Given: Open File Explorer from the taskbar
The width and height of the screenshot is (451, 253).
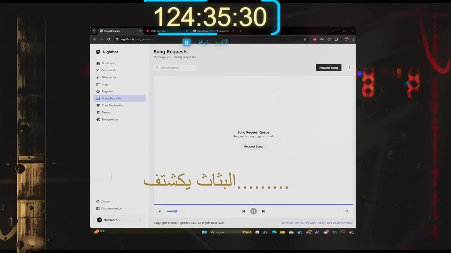Looking at the screenshot, I should [283, 232].
